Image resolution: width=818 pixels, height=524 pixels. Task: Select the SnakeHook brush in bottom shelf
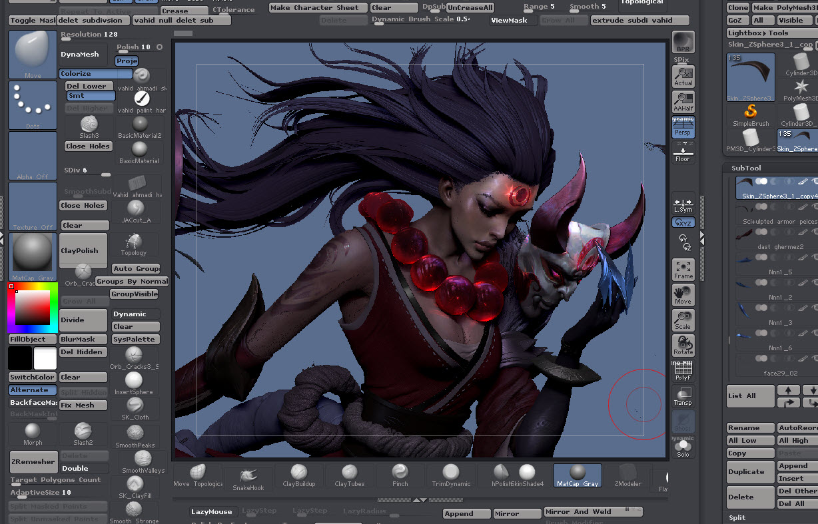tap(248, 478)
